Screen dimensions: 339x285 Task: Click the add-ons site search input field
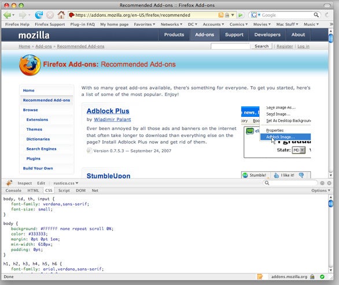pos(230,46)
